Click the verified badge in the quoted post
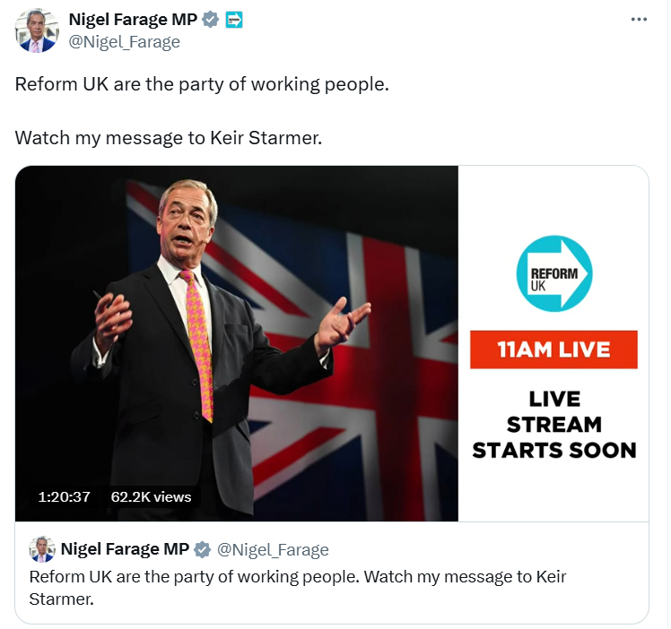 (x=204, y=549)
